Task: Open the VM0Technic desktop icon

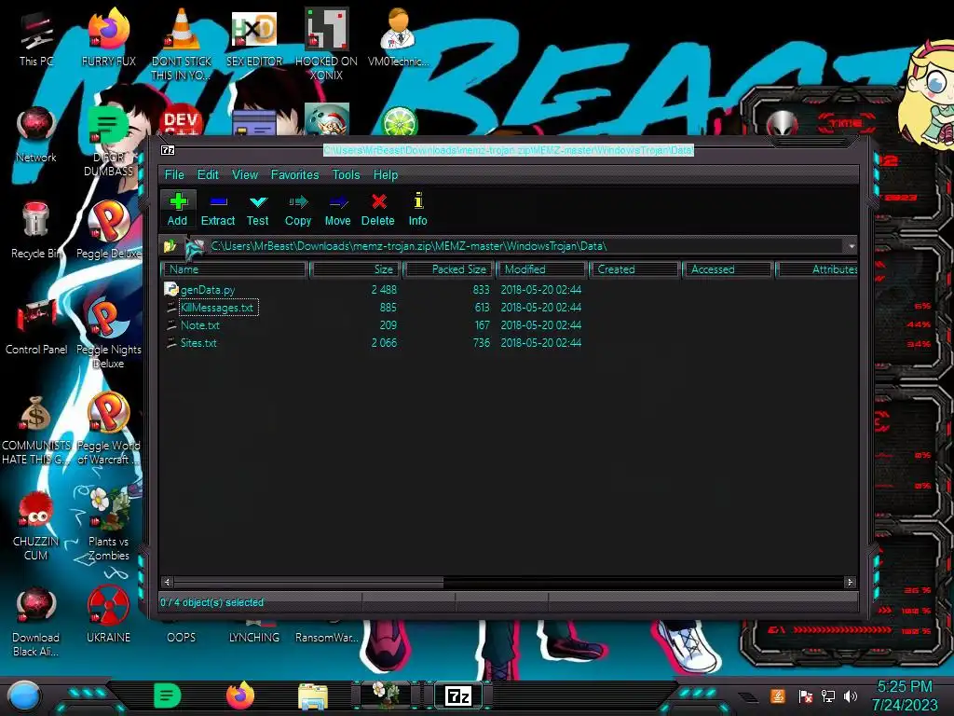Action: click(399, 39)
